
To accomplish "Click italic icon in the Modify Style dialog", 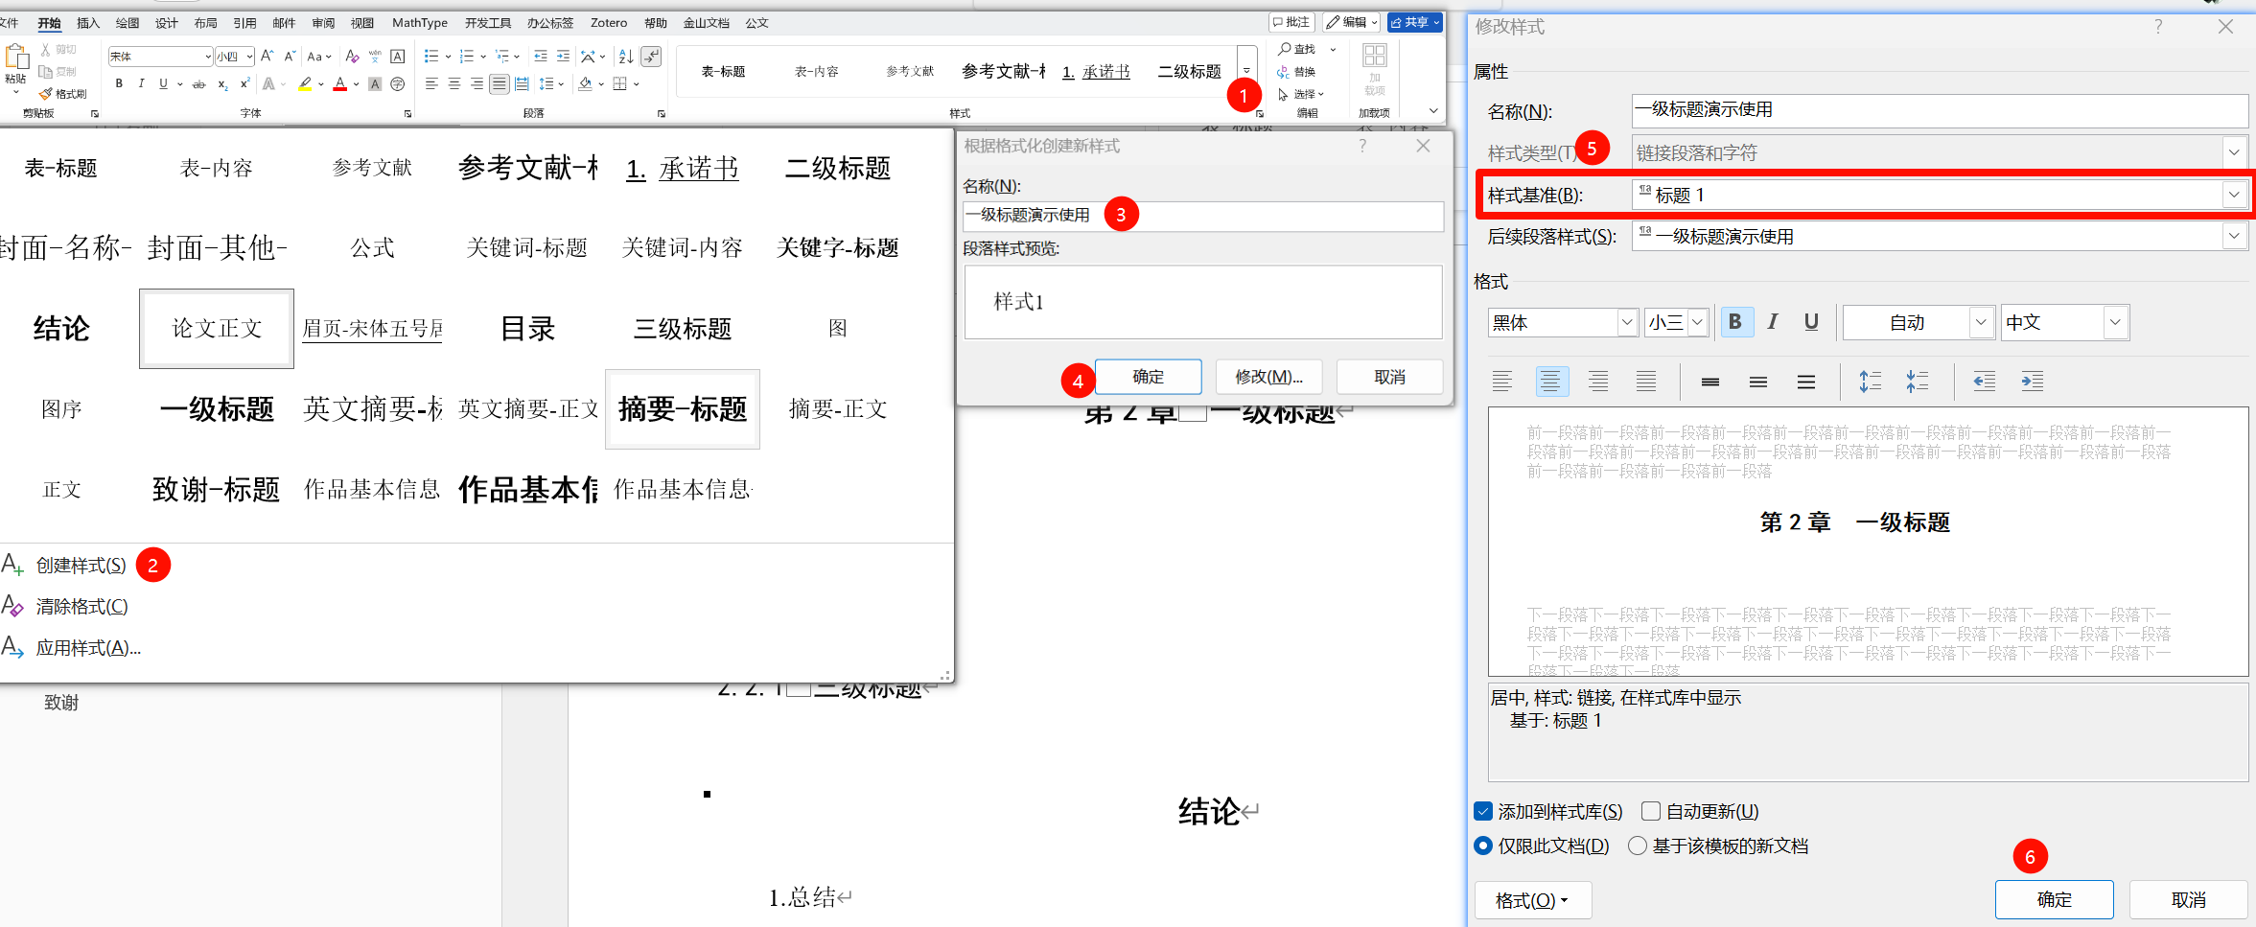I will 1773,322.
